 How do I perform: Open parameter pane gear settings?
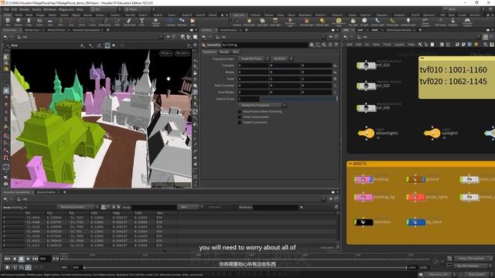tap(312, 45)
